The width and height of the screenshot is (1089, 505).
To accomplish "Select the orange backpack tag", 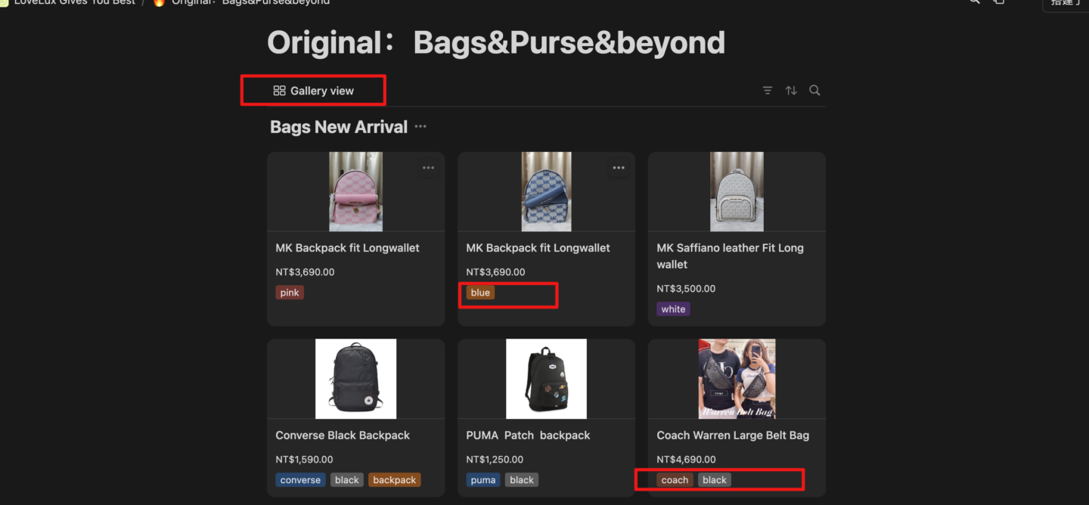I will click(x=394, y=480).
